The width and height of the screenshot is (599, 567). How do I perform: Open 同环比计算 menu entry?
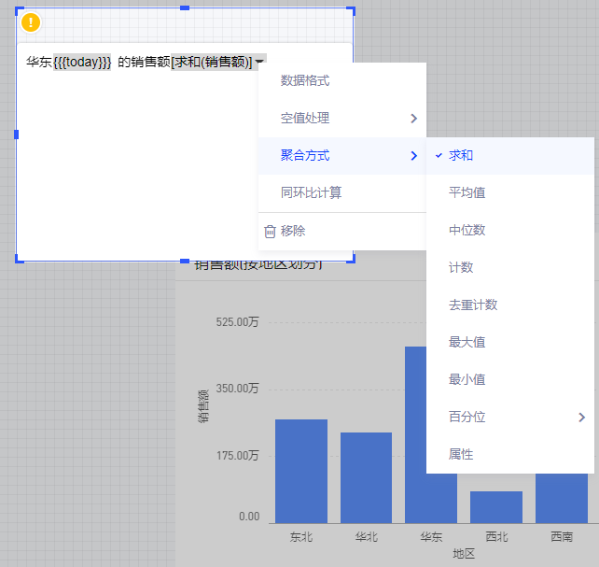point(311,192)
